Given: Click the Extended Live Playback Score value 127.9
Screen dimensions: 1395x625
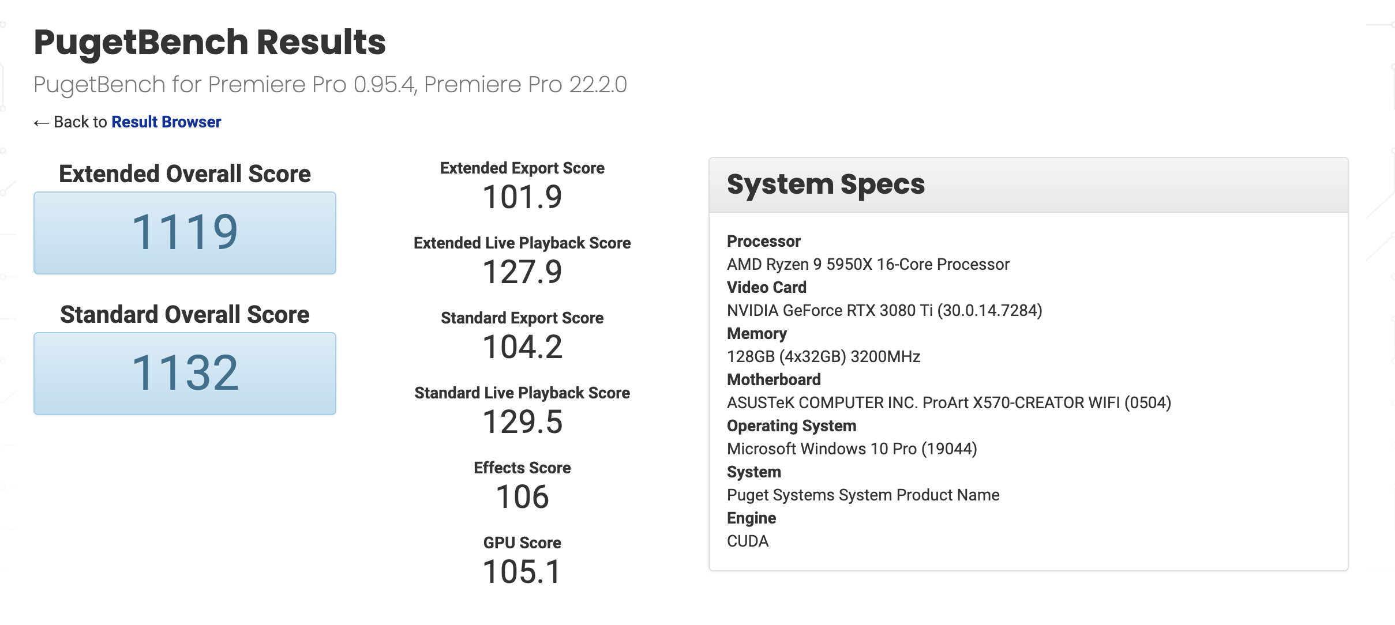Looking at the screenshot, I should (x=522, y=272).
